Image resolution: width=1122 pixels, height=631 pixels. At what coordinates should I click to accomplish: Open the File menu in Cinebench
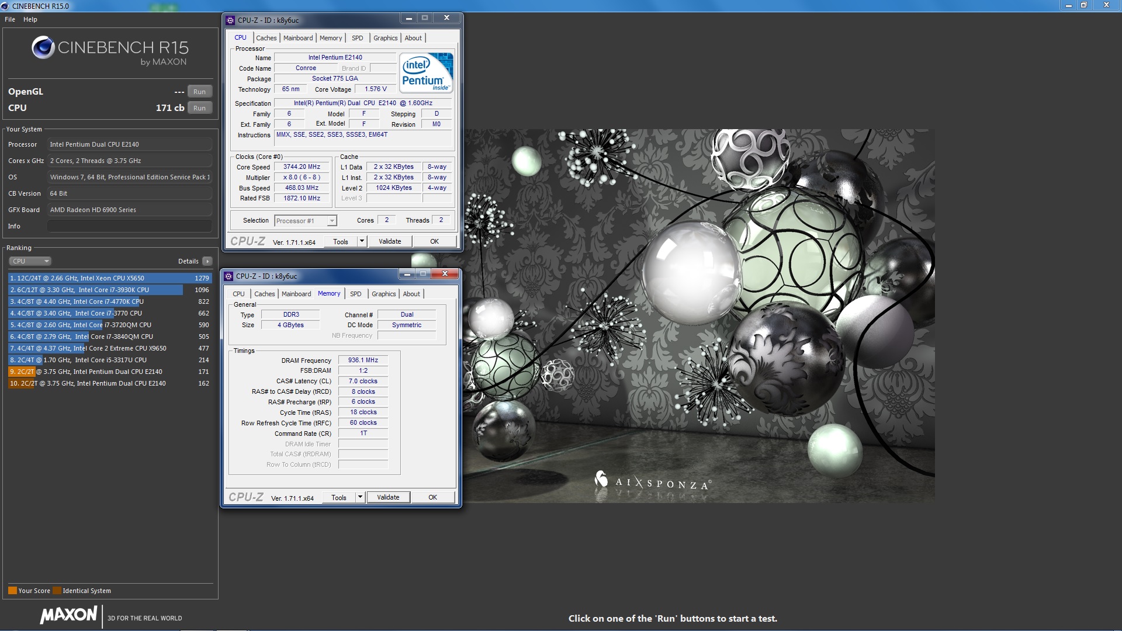[10, 19]
